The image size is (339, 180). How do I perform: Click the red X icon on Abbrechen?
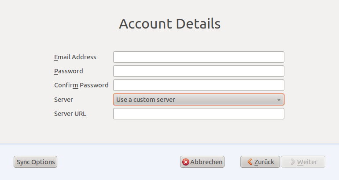pyautogui.click(x=185, y=162)
